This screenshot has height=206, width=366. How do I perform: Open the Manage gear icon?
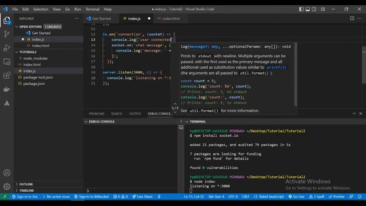tap(7, 187)
